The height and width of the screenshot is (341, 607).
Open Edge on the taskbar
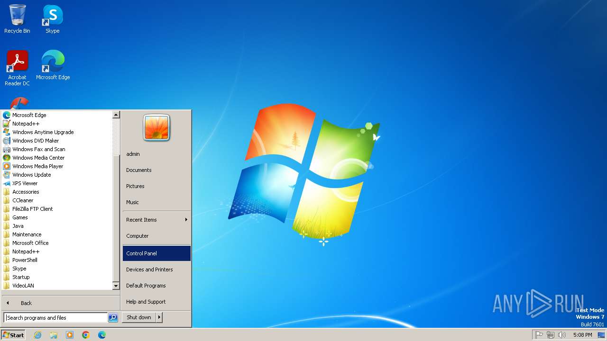click(102, 335)
